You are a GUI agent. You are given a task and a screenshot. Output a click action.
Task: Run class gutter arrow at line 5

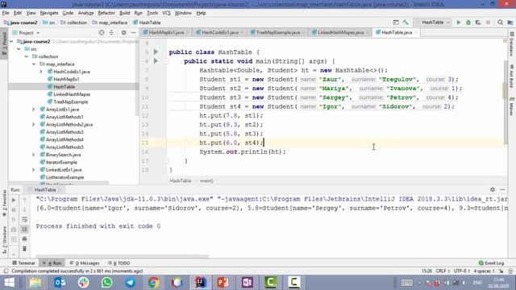pyautogui.click(x=156, y=52)
